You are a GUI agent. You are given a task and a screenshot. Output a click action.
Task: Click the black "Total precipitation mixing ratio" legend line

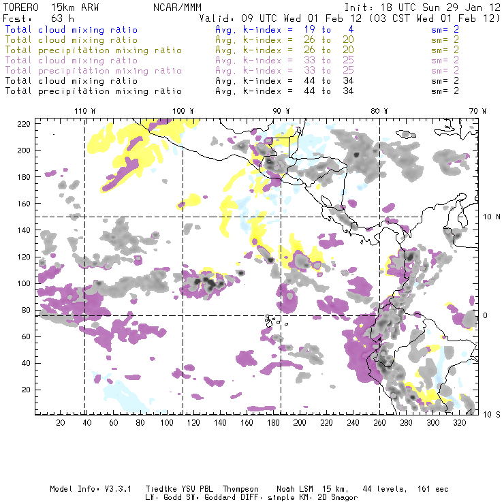pyautogui.click(x=93, y=91)
